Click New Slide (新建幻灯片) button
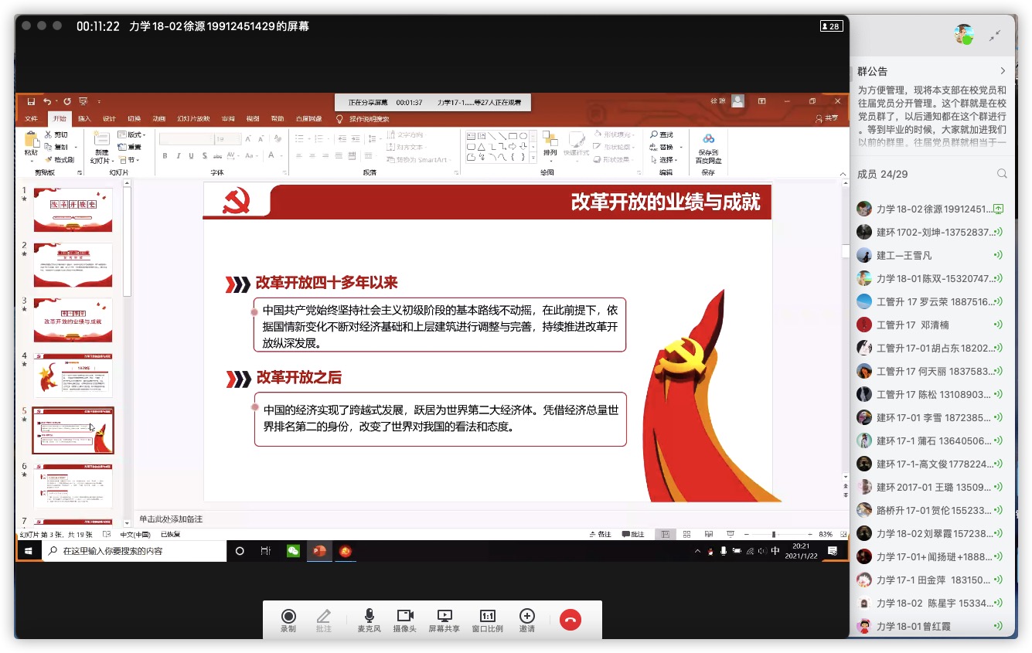Image resolution: width=1032 pixels, height=653 pixels. pos(101,147)
